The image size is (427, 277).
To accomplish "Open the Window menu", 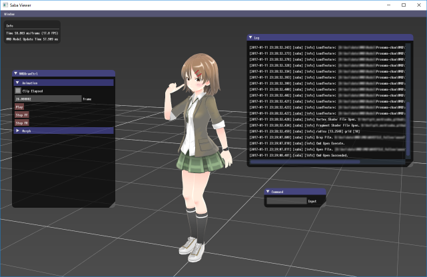I will pyautogui.click(x=9, y=14).
